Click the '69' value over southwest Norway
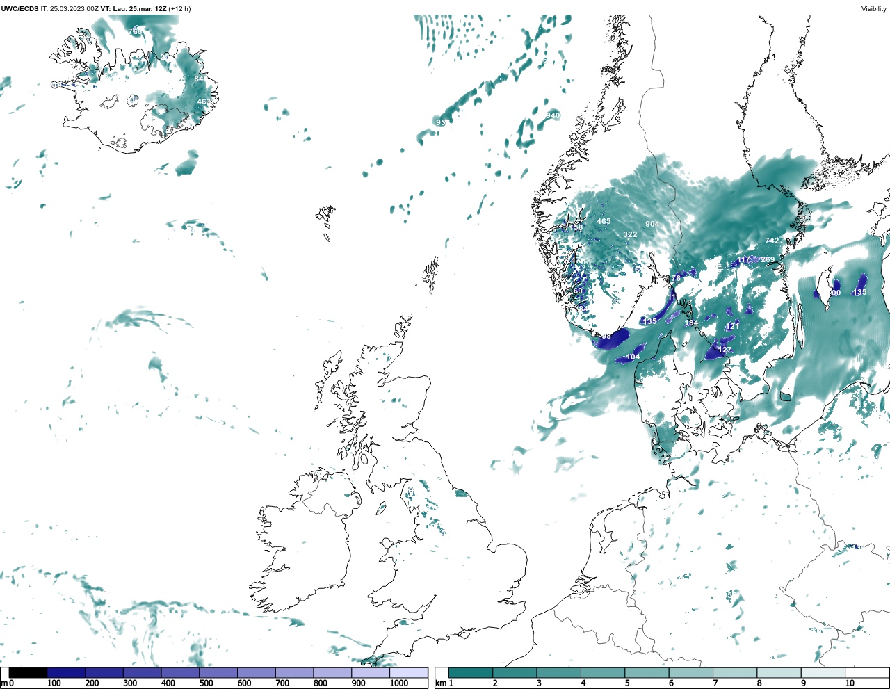The image size is (890, 689). (x=578, y=291)
